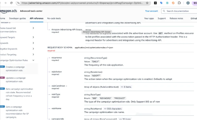Open the teal atom-shaped extension icon
This screenshot has height=121, width=197.
click(167, 3)
